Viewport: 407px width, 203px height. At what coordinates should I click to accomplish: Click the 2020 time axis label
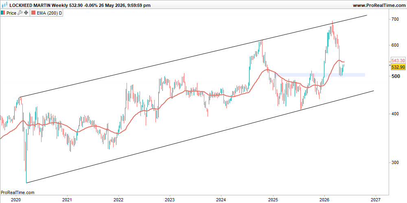tap(16, 200)
